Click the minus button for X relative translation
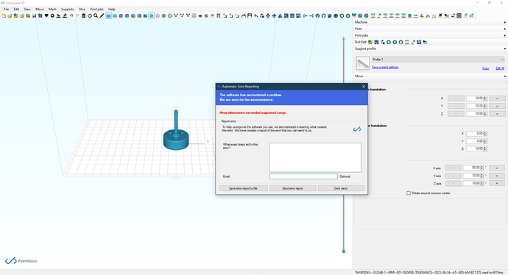Screen dimensions: 508x275 456,99
